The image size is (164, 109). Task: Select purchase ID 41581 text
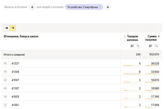pyautogui.click(x=15, y=105)
